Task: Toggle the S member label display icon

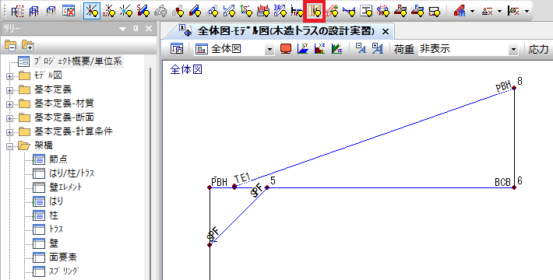Action: (x=143, y=11)
